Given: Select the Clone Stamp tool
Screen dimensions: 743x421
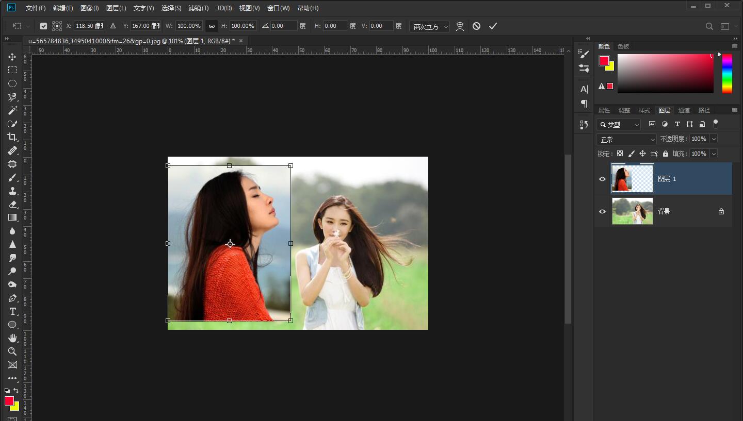Looking at the screenshot, I should pyautogui.click(x=12, y=191).
